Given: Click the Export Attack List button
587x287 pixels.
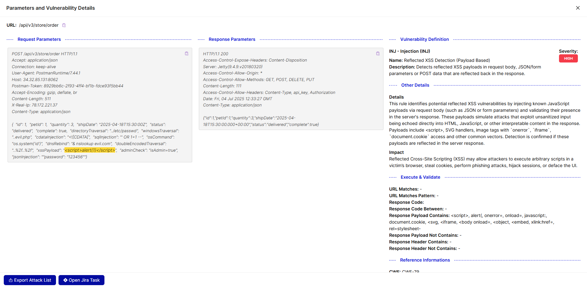Looking at the screenshot, I should pyautogui.click(x=30, y=280).
